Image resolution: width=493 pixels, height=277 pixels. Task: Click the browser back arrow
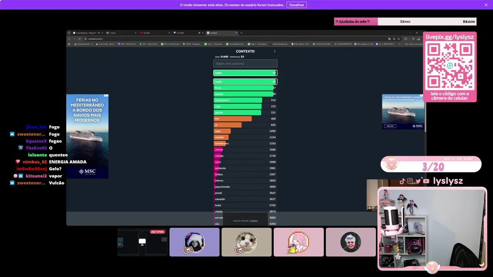(x=70, y=38)
